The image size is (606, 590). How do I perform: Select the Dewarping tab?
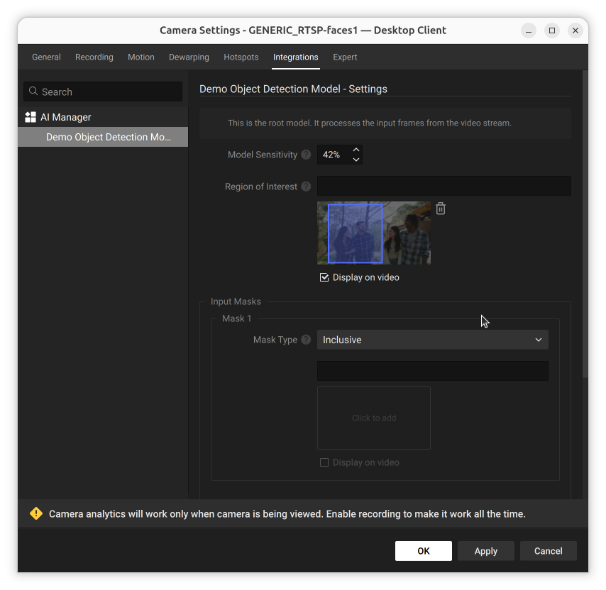point(189,57)
